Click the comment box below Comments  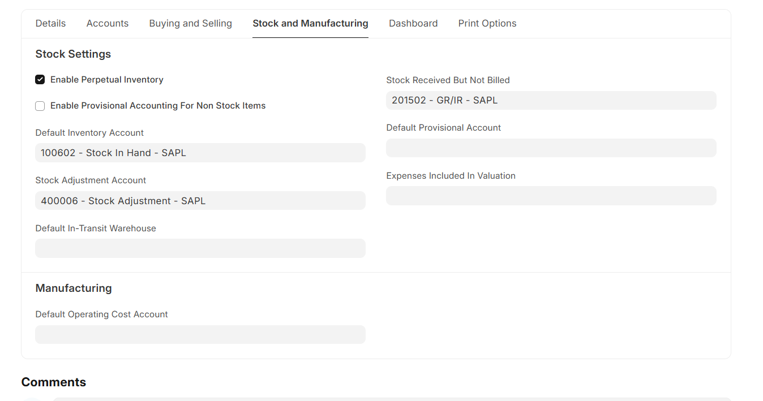click(391, 399)
